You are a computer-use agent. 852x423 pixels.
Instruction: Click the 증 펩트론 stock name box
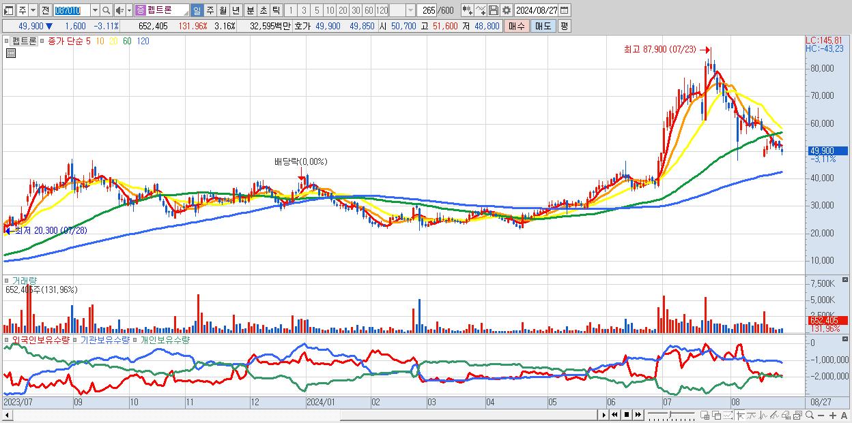click(162, 10)
